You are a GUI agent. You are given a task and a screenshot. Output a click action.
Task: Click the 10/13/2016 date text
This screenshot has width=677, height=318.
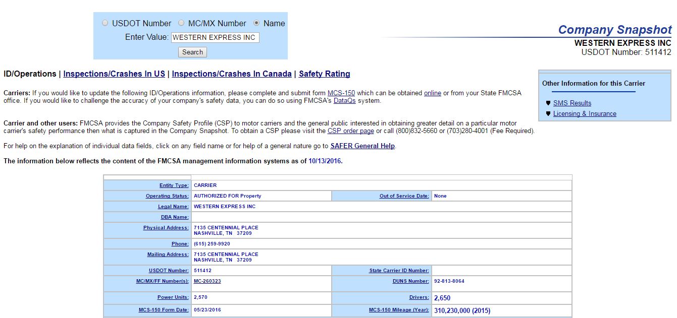pos(325,161)
